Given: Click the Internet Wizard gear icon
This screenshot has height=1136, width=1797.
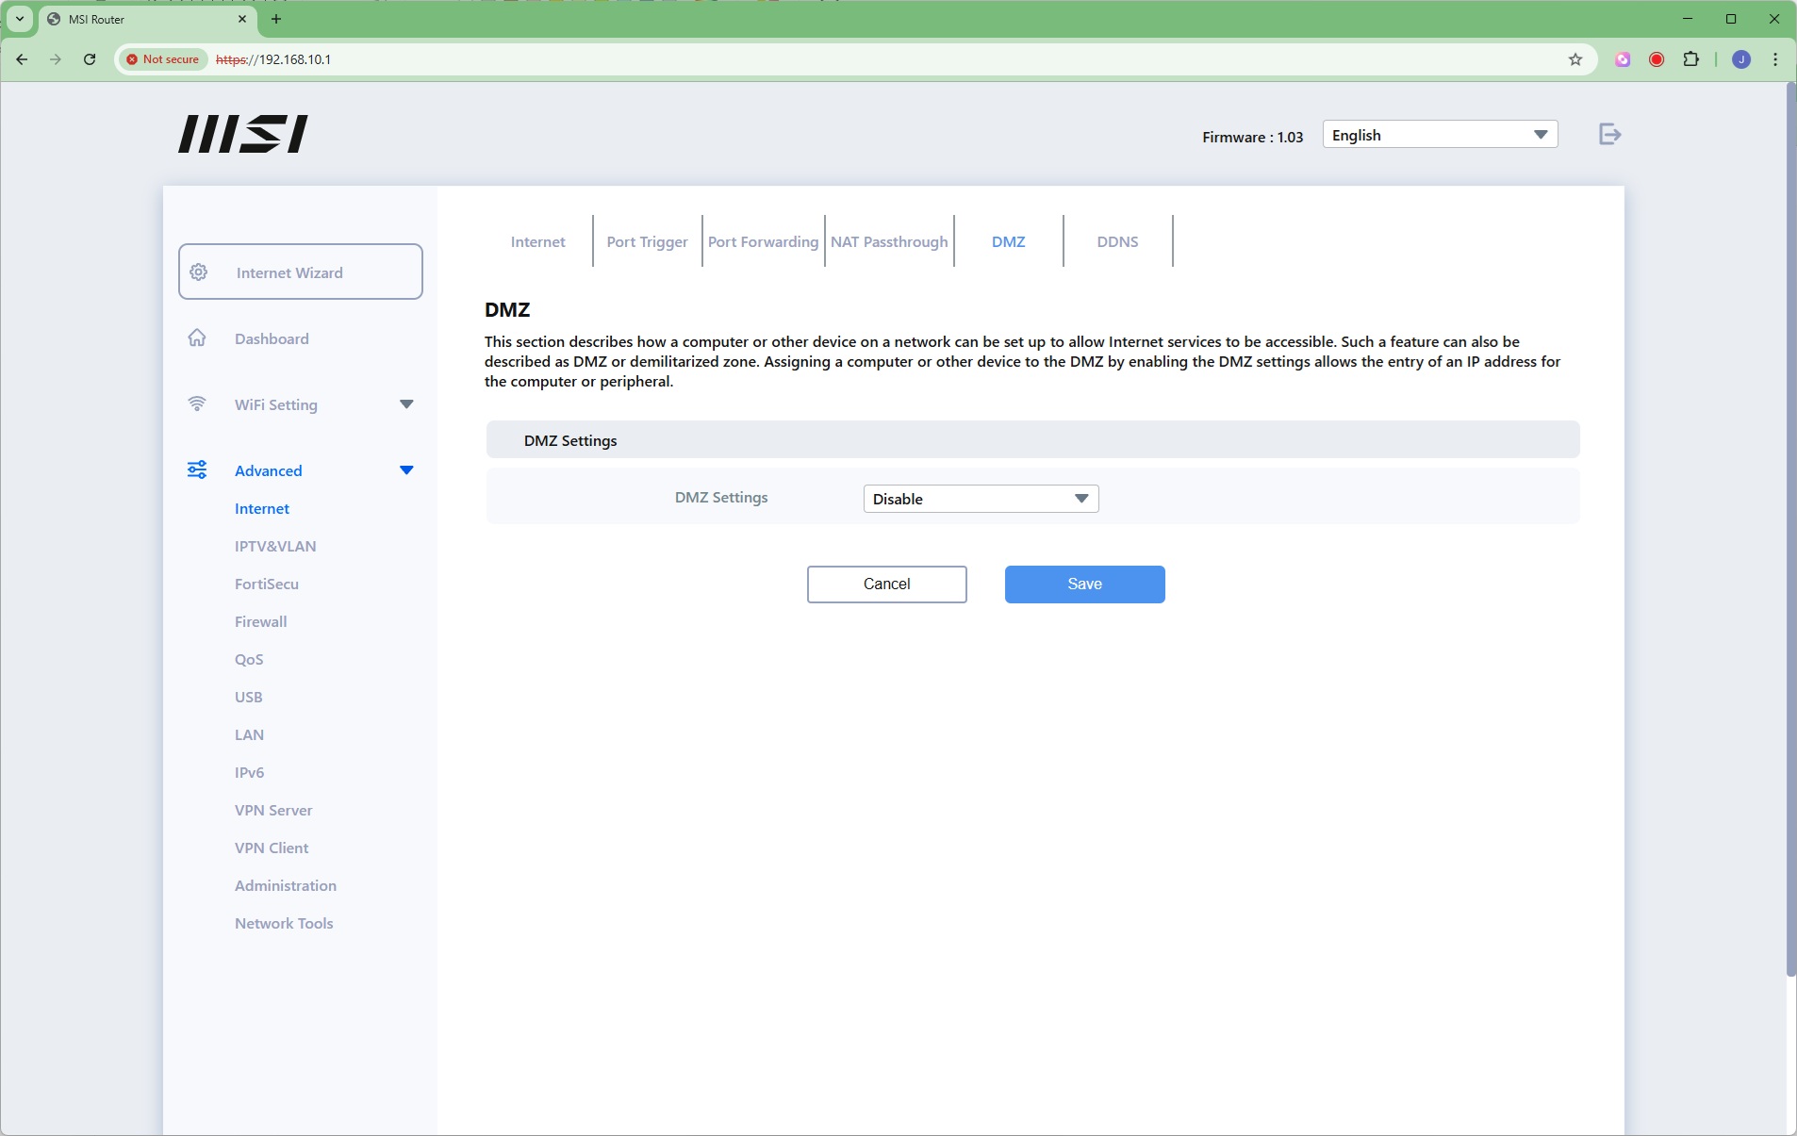Looking at the screenshot, I should point(199,272).
